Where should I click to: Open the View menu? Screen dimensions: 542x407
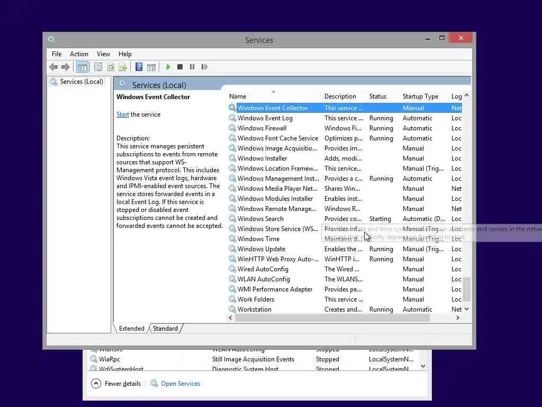point(103,54)
